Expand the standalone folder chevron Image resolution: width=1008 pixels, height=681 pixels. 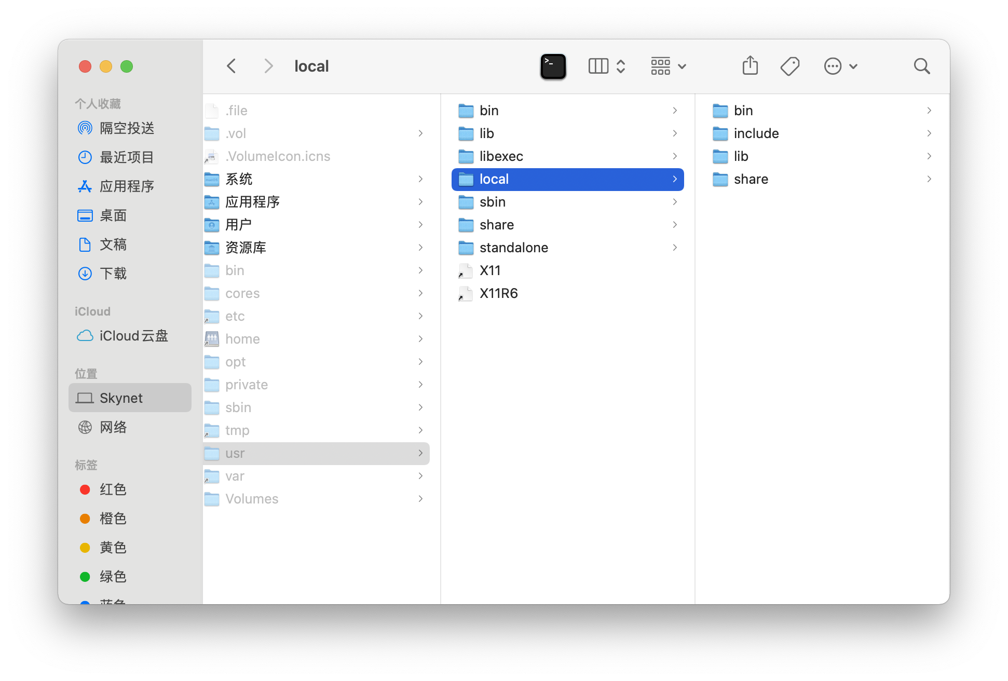click(x=675, y=248)
